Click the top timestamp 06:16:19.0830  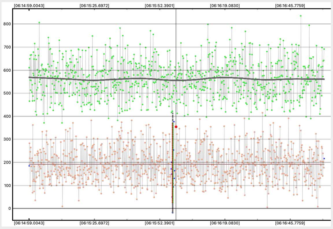pyautogui.click(x=225, y=6)
